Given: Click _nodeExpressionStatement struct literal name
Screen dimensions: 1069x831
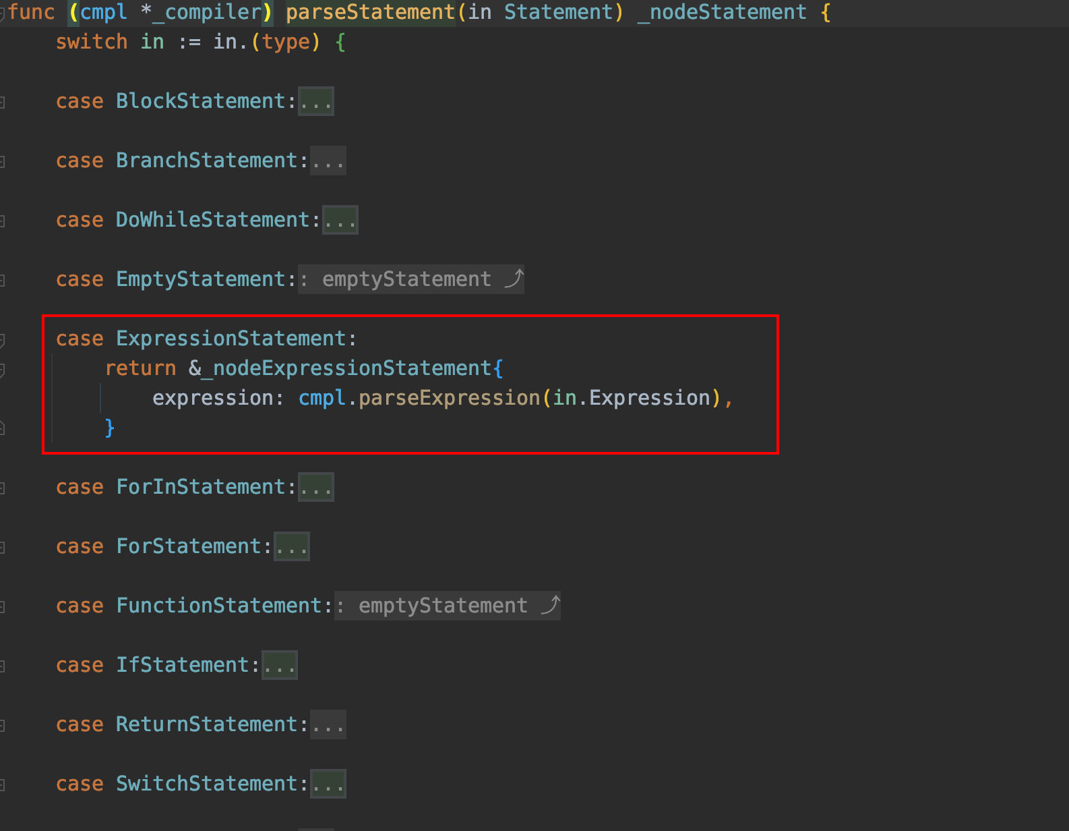Looking at the screenshot, I should pos(346,368).
